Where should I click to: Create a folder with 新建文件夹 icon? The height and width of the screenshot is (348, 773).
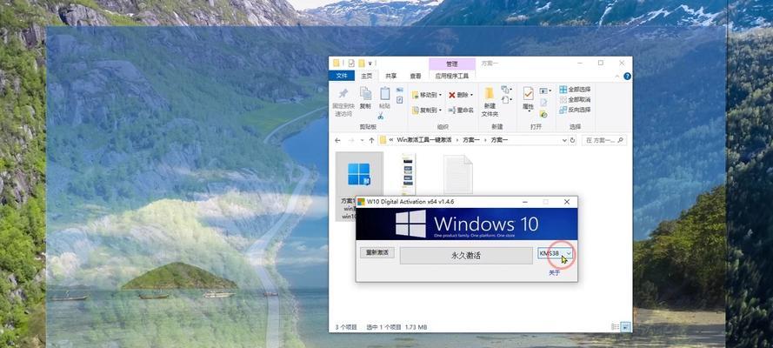click(489, 93)
